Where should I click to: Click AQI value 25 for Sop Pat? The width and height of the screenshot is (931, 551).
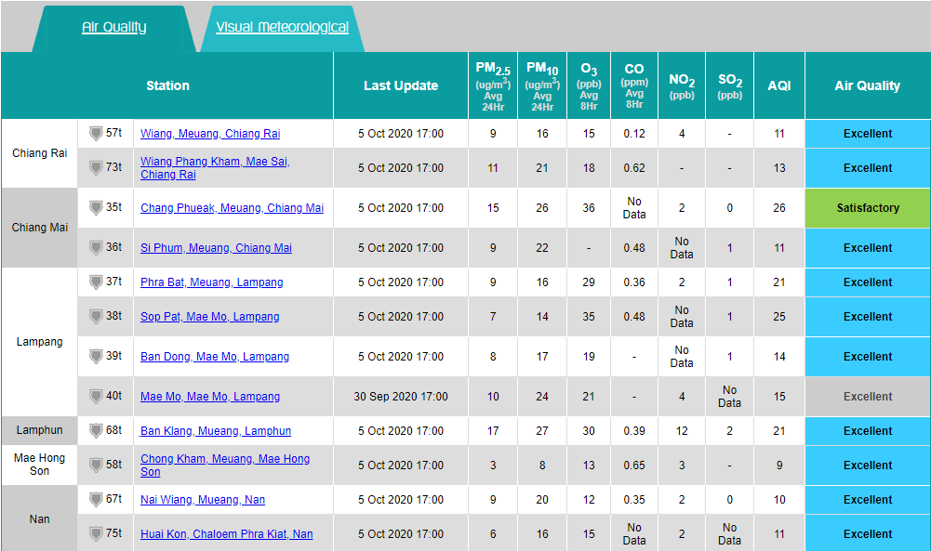779,317
